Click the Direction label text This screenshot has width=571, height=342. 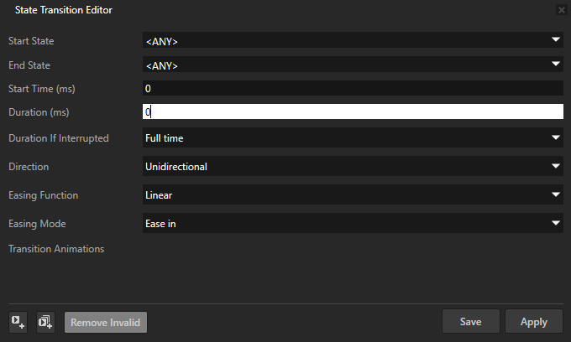[29, 167]
